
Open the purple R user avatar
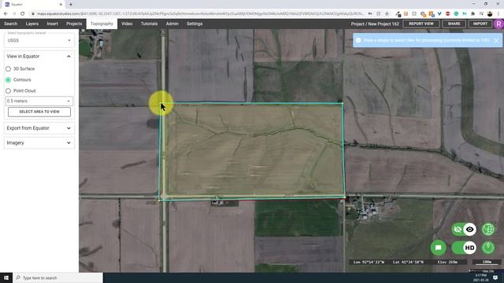point(498,24)
